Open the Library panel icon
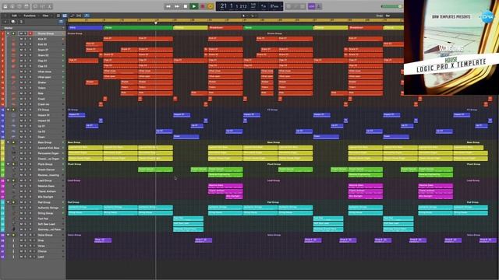The image size is (499, 280). [5, 6]
